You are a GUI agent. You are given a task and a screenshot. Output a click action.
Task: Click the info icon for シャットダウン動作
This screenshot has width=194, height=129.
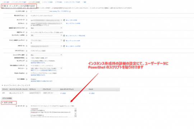(27, 55)
